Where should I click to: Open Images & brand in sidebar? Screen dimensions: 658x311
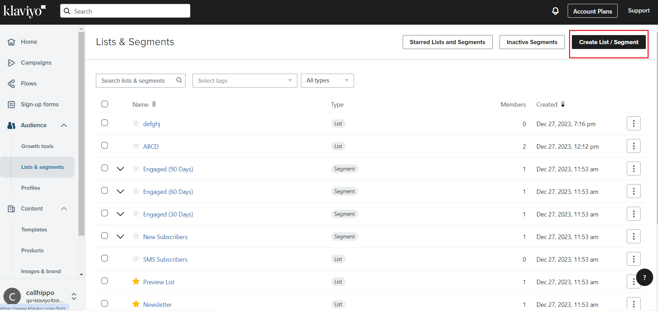click(41, 271)
